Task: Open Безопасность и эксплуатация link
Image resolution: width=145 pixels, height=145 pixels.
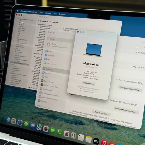Action: [x=124, y=125]
